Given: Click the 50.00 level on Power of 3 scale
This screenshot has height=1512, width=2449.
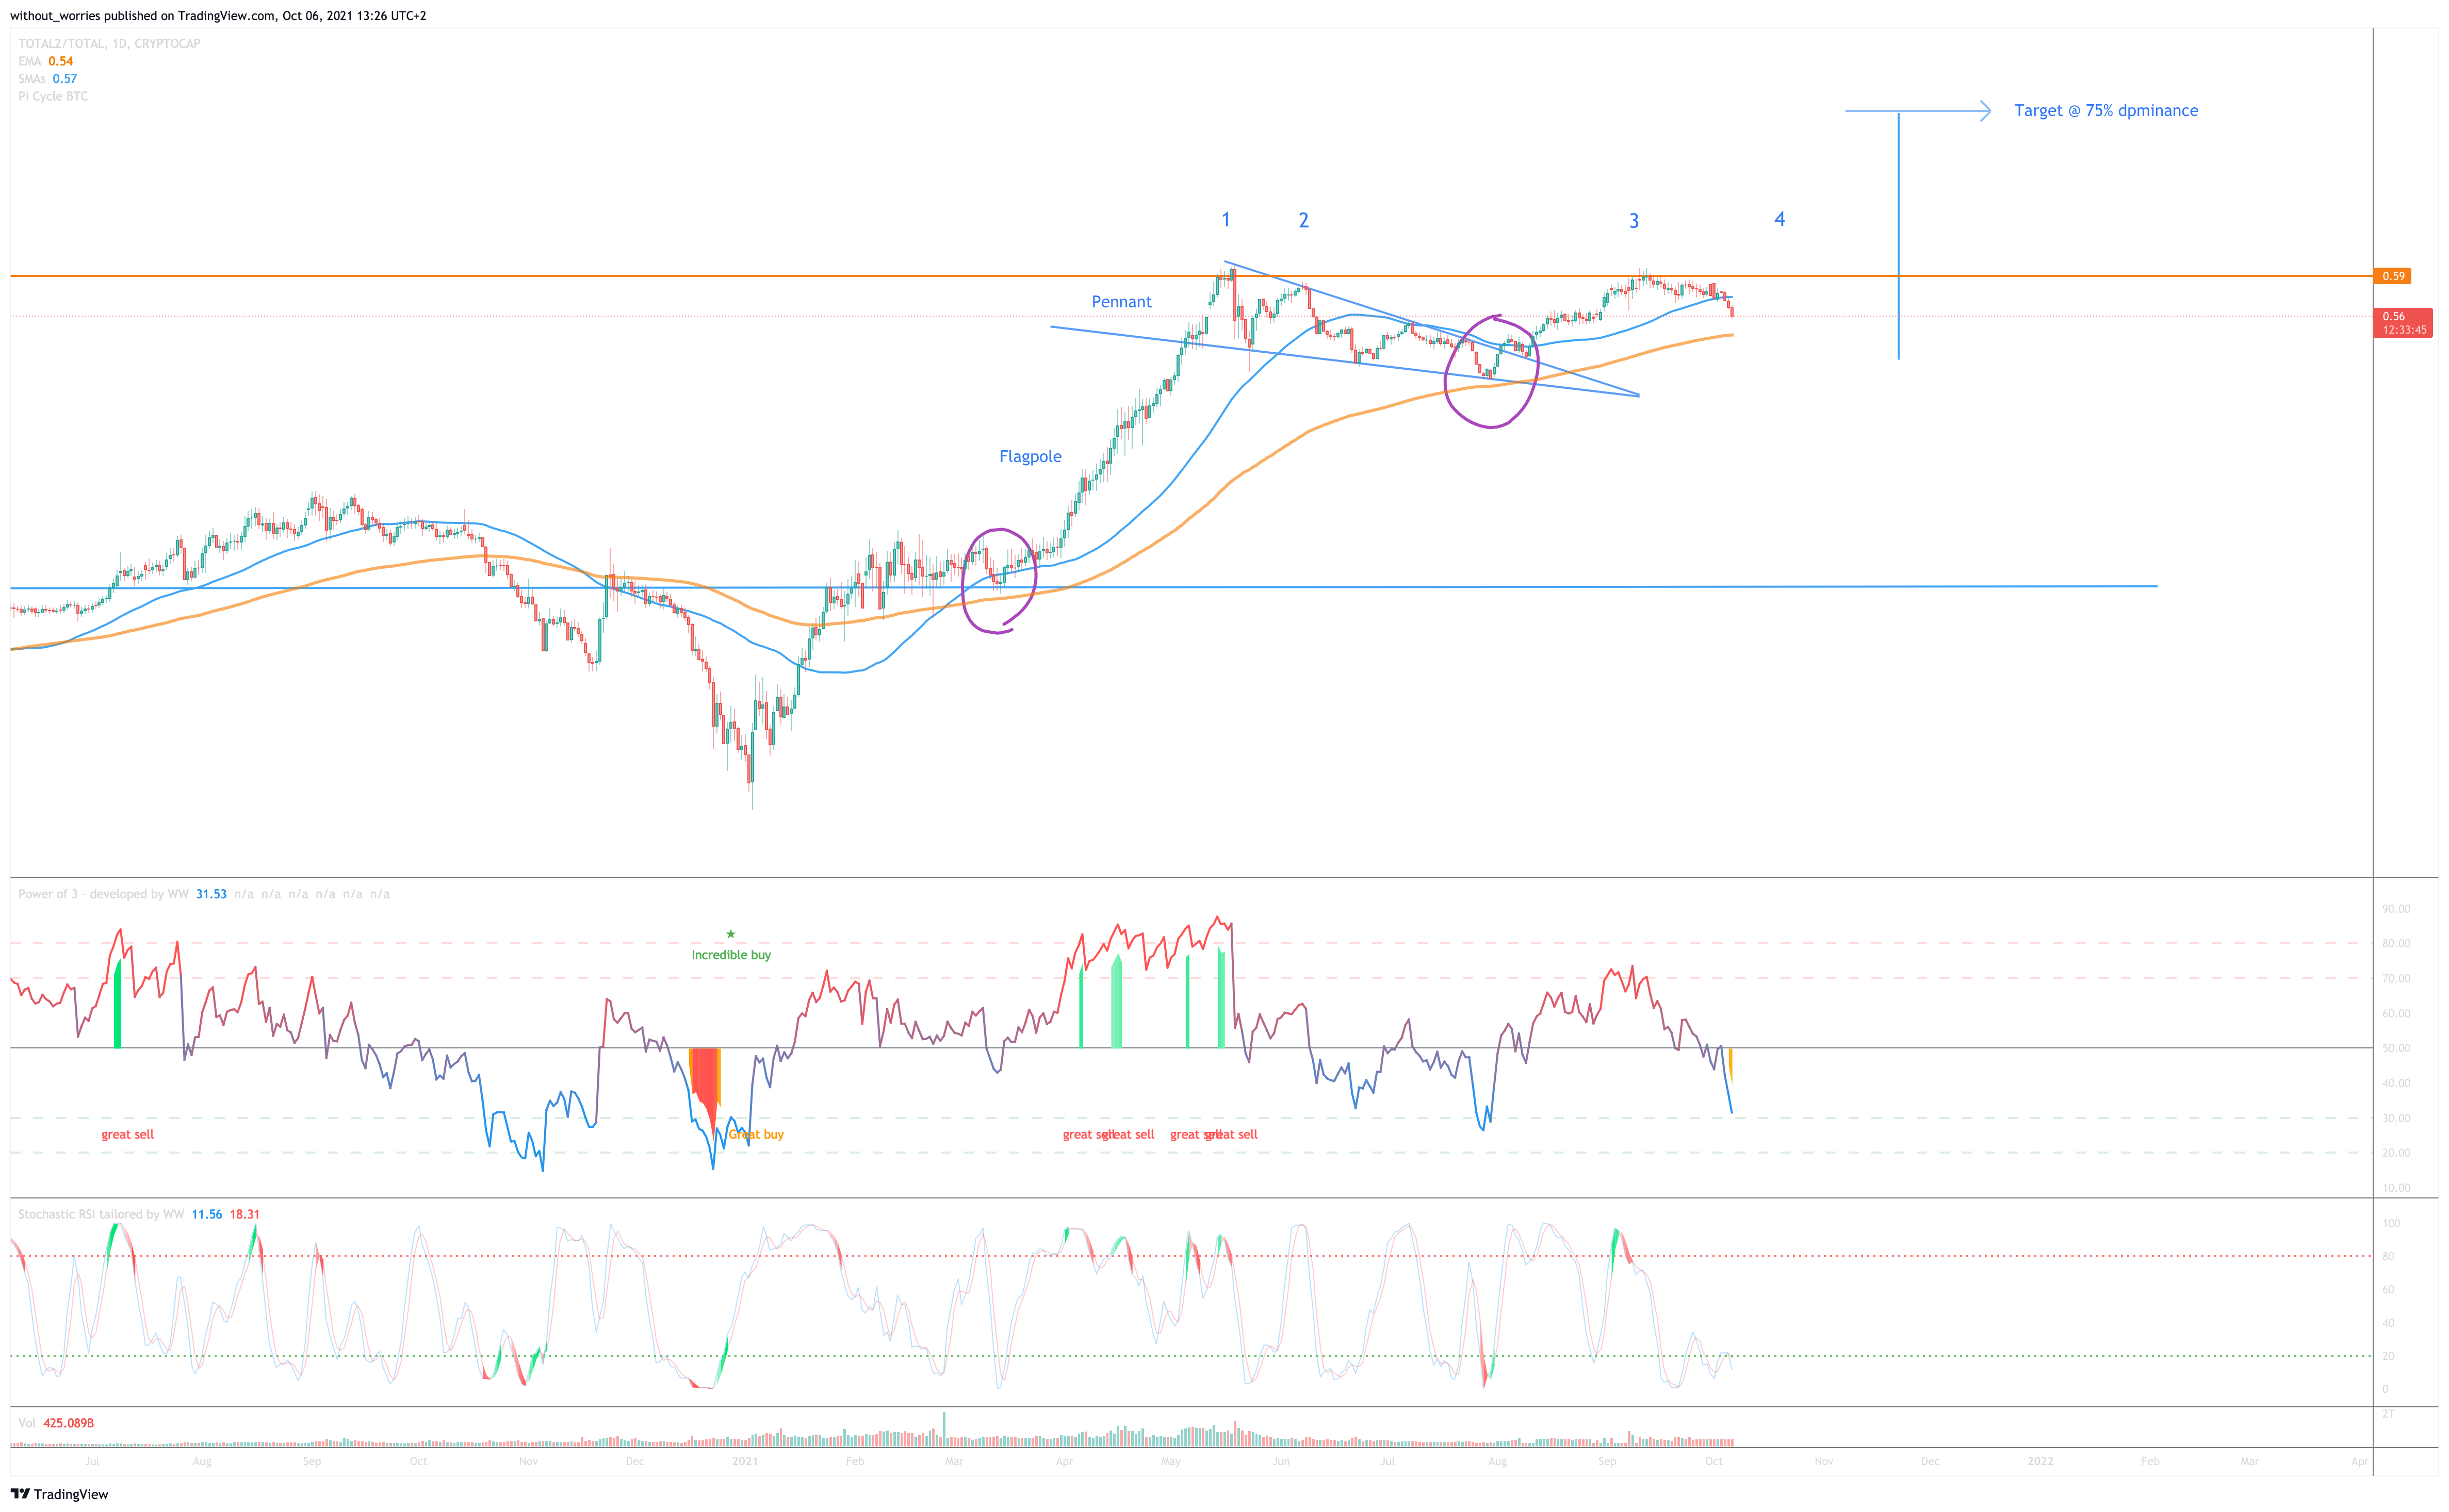Looking at the screenshot, I should click(x=2396, y=1048).
